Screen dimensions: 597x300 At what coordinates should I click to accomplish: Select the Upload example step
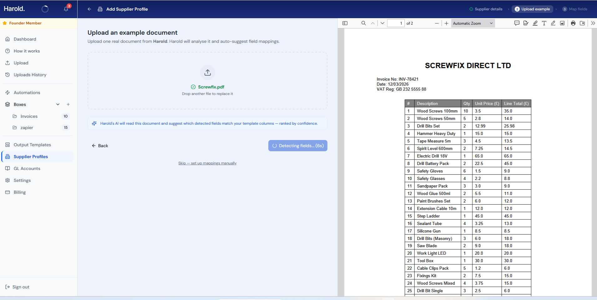532,9
